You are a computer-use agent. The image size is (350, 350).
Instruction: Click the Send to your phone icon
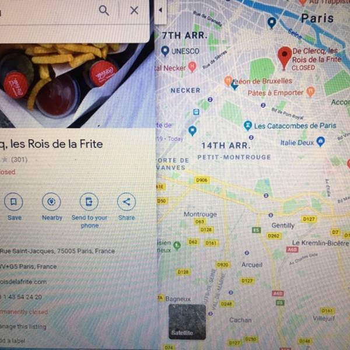coord(89,202)
